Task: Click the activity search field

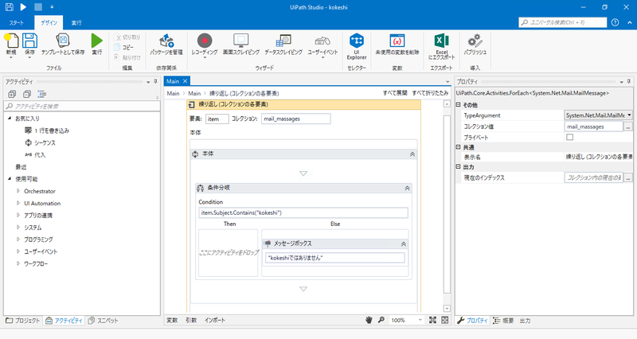Action: (82, 106)
